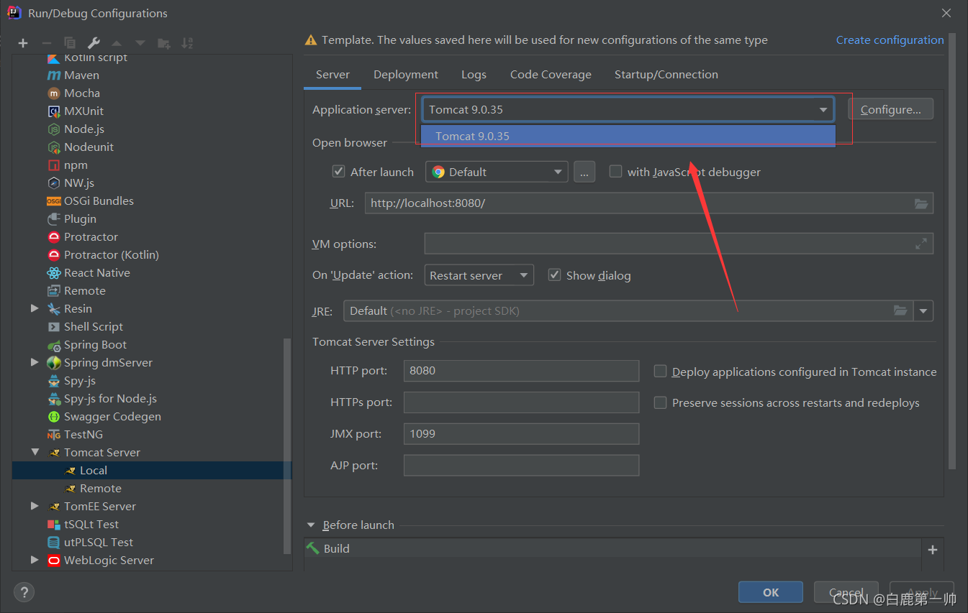Select the MXUnit template icon
968x613 pixels.
(x=53, y=111)
